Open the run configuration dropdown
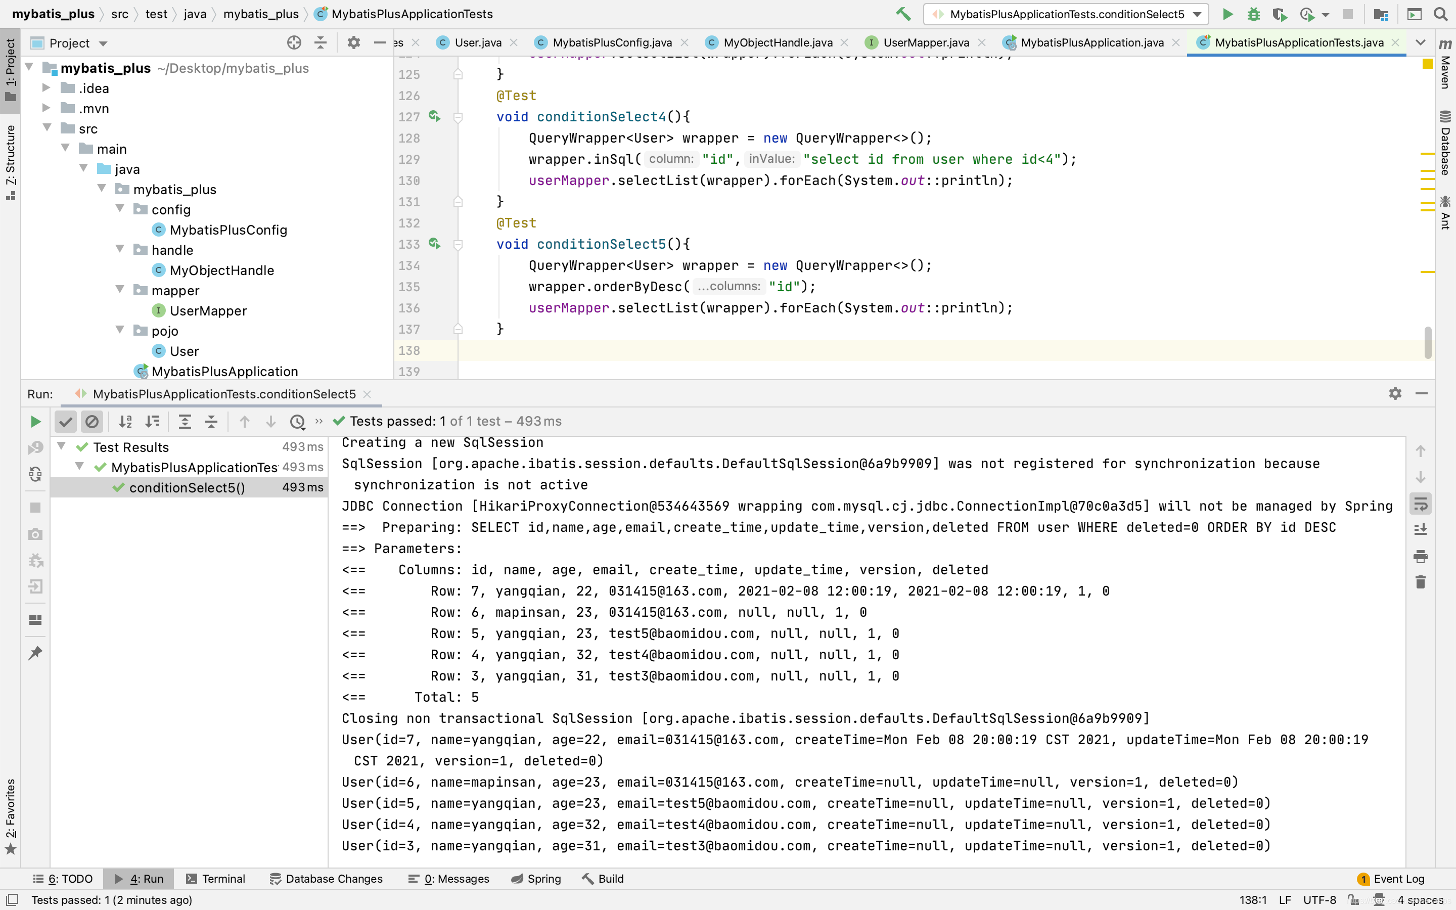The width and height of the screenshot is (1456, 910). [1197, 14]
